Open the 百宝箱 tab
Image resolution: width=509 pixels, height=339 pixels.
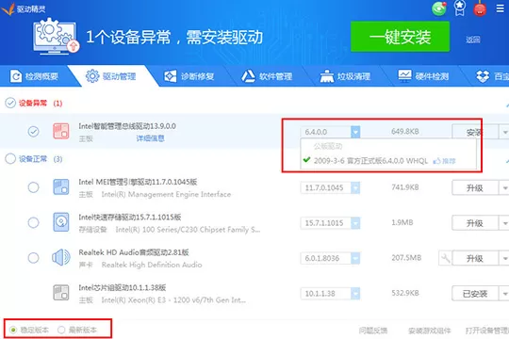click(492, 76)
